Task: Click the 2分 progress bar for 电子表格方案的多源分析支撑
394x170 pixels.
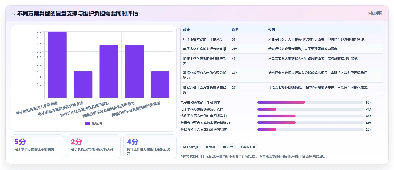Action: [310, 109]
